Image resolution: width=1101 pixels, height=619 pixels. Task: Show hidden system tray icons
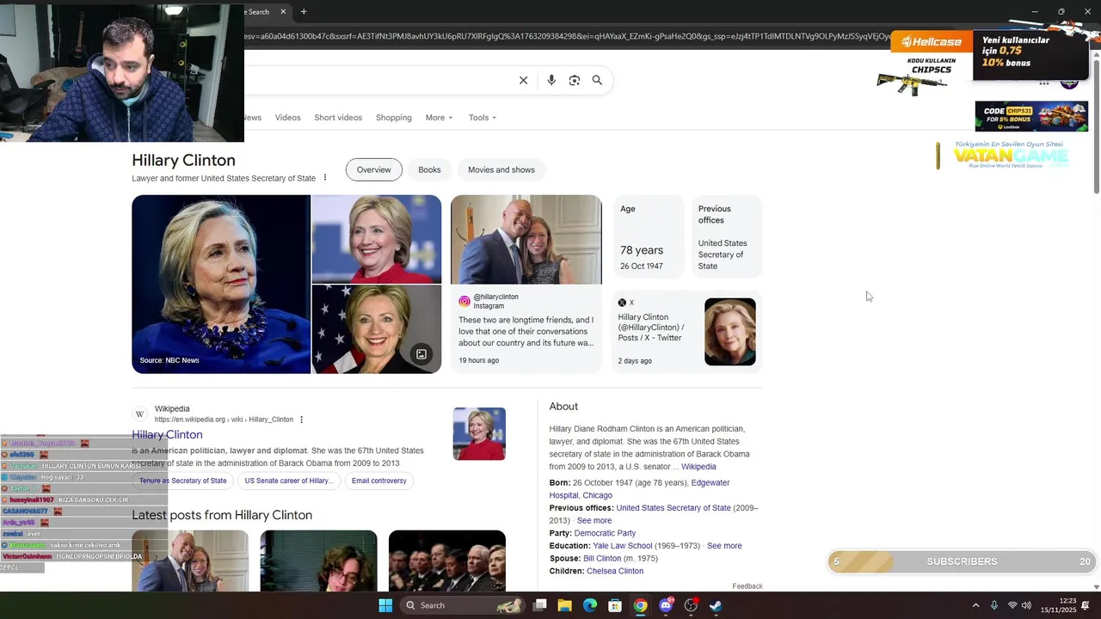pos(975,605)
